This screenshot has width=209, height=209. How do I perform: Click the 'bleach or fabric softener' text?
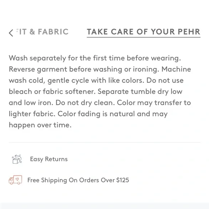(52, 92)
